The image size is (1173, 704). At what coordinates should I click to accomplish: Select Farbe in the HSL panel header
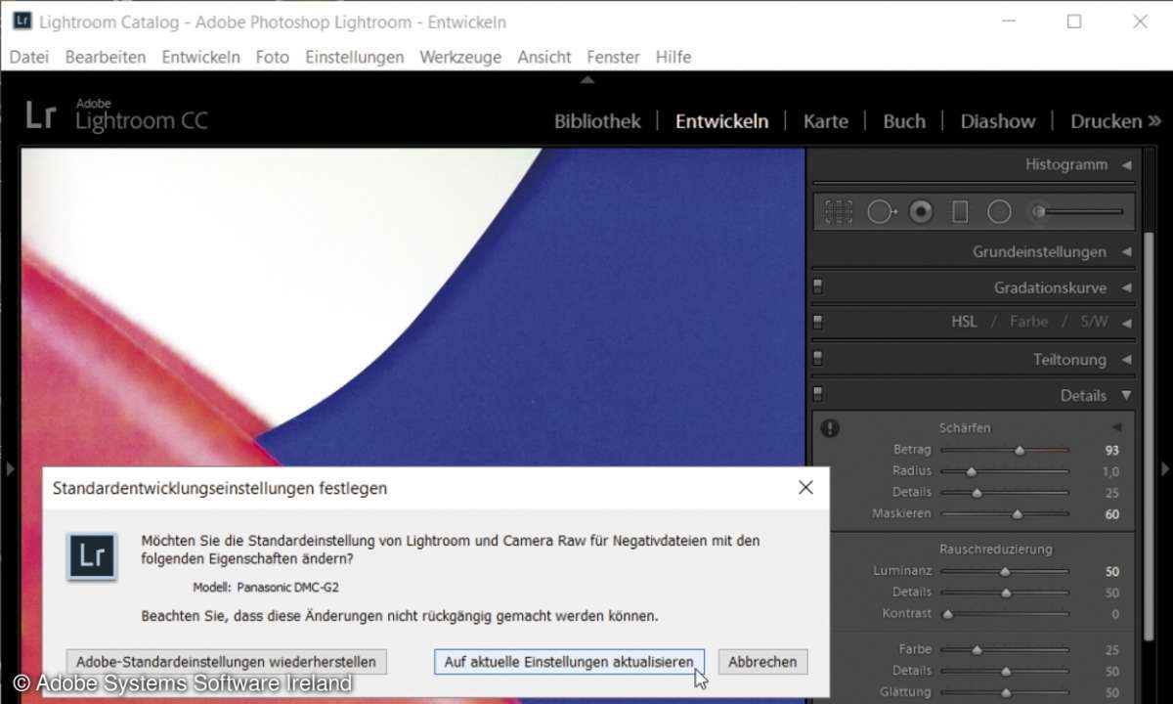pyautogui.click(x=1028, y=322)
